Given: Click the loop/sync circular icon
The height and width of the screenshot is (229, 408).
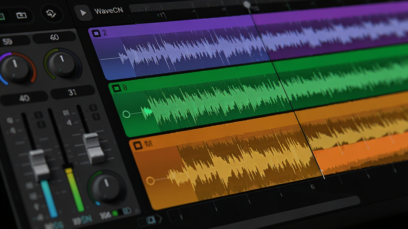Looking at the screenshot, I should [51, 13].
